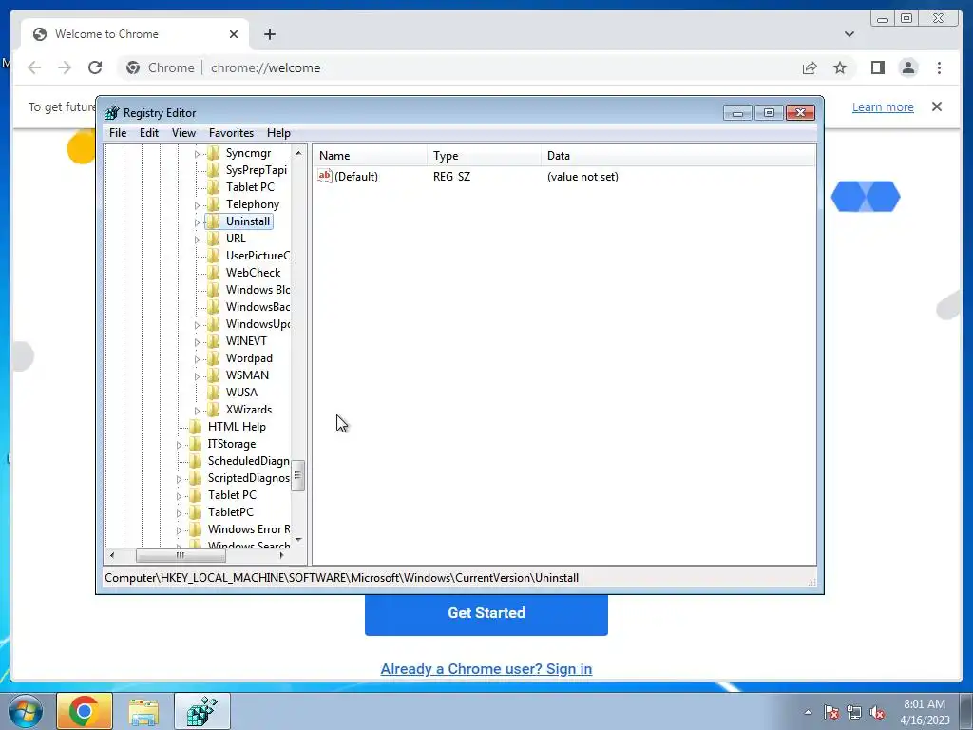Select the Windows Error Reporting key
The width and height of the screenshot is (973, 730).
[248, 529]
